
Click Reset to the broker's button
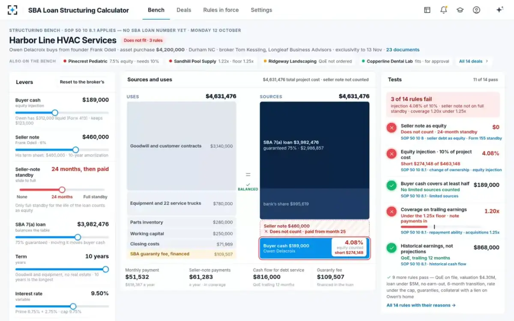point(82,82)
